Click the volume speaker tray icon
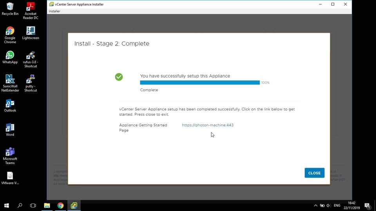 click(x=329, y=206)
